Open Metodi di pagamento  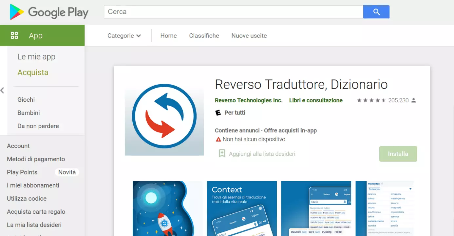[36, 159]
